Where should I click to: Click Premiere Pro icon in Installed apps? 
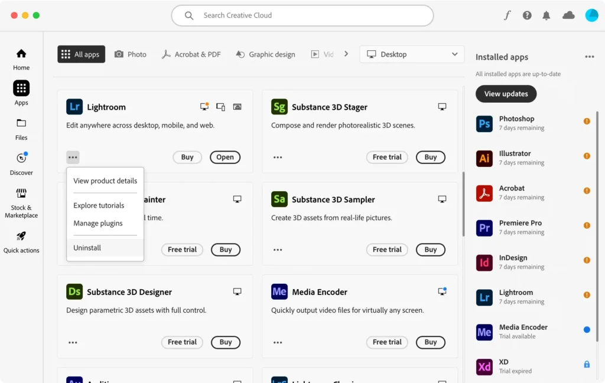pos(484,228)
